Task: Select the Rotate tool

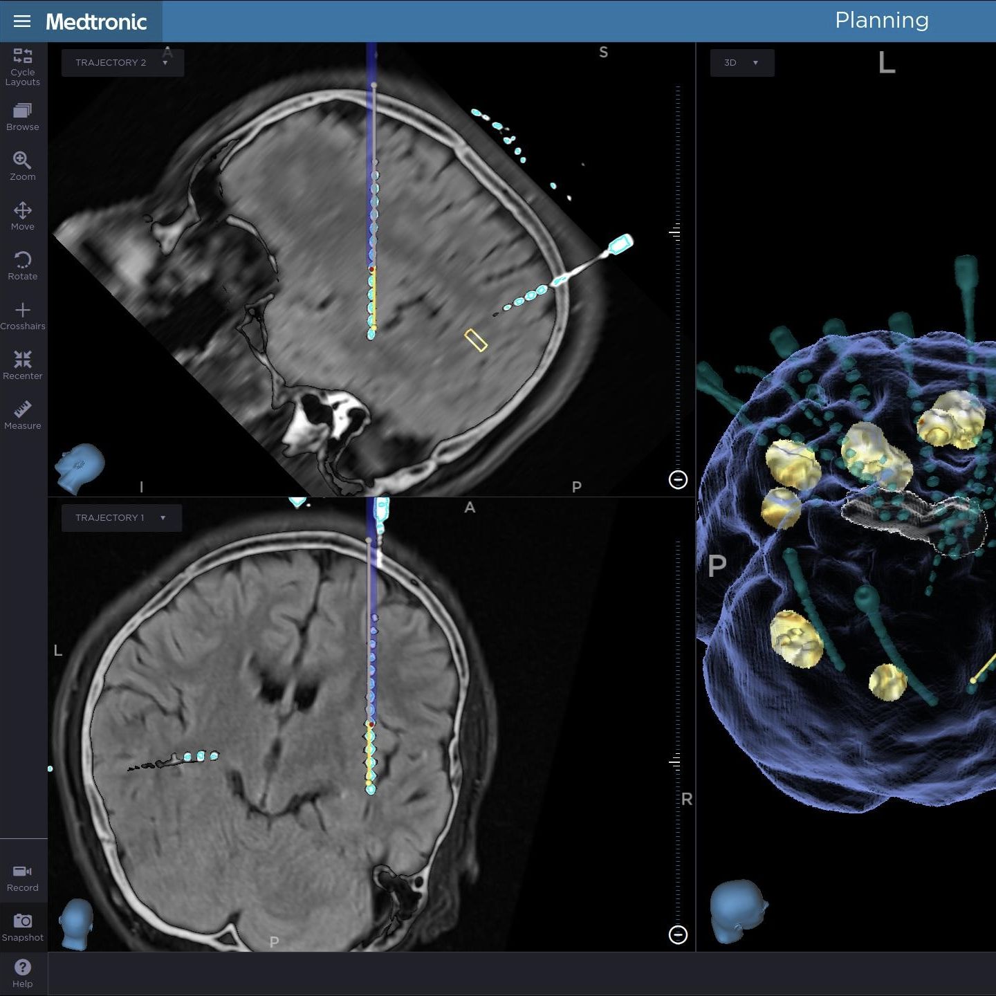Action: point(23,266)
